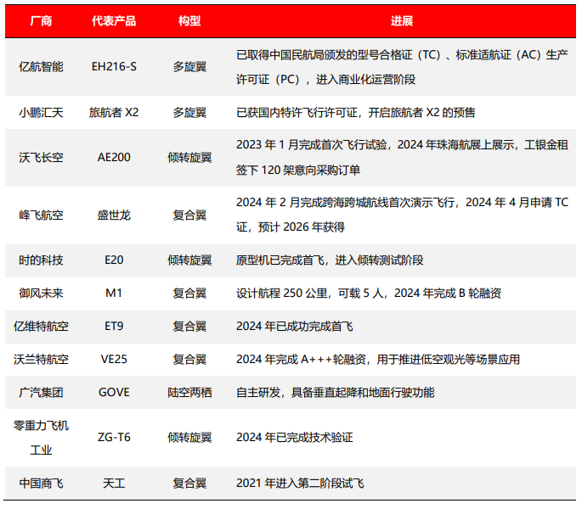Select the ET9 product cell
This screenshot has width=582, height=509.
coord(114,327)
